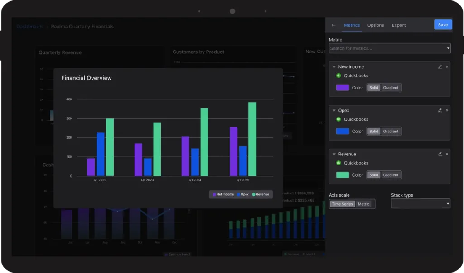Screen dimensions: 464x273
Task: Collapse the Revenue metric section
Action: click(334, 154)
